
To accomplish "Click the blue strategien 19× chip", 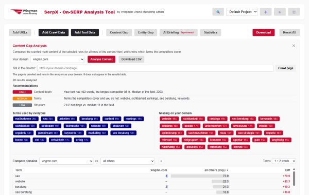I will click(50, 126).
